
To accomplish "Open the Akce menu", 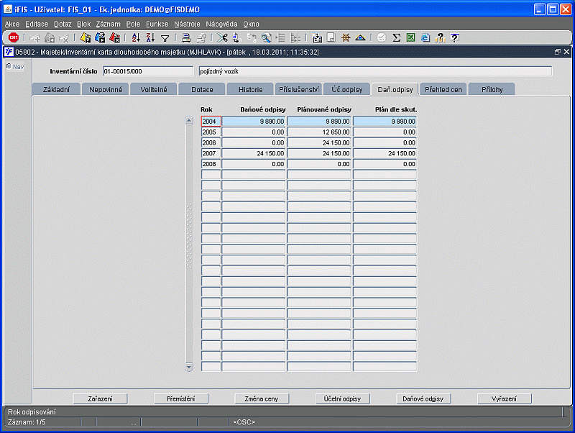I will click(x=12, y=24).
